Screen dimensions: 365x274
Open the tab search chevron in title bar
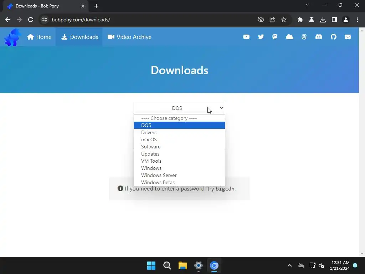point(308,5)
